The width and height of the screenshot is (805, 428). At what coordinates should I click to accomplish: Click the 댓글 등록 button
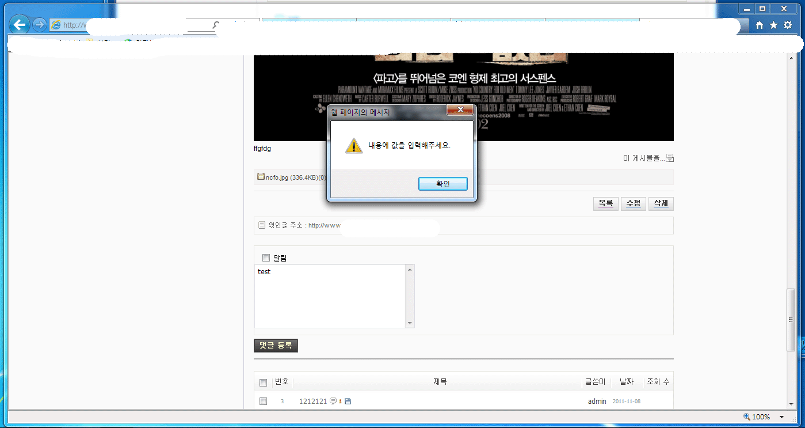pyautogui.click(x=276, y=346)
